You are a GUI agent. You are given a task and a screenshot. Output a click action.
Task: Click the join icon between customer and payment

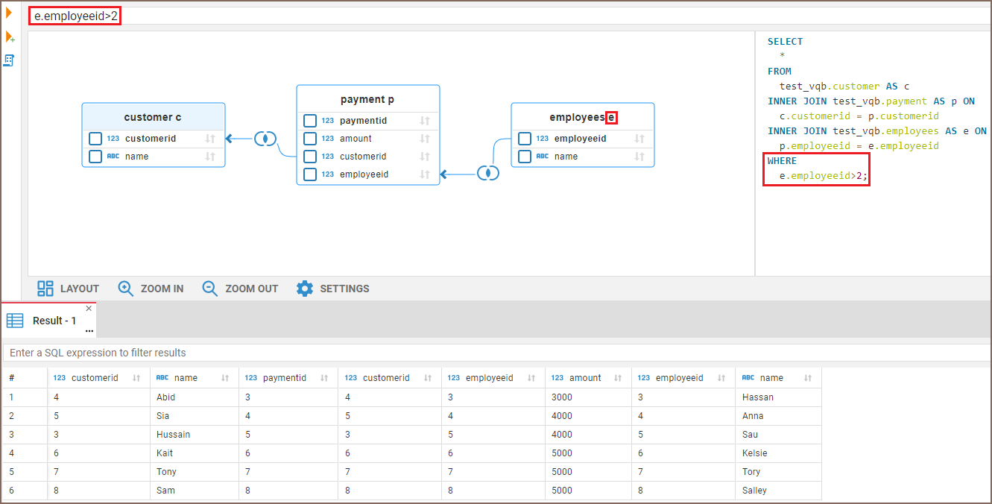tap(265, 139)
